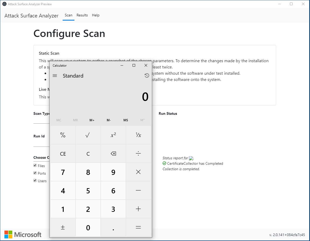
Task: Click the Microsoft logo in footer
Action: point(23,235)
